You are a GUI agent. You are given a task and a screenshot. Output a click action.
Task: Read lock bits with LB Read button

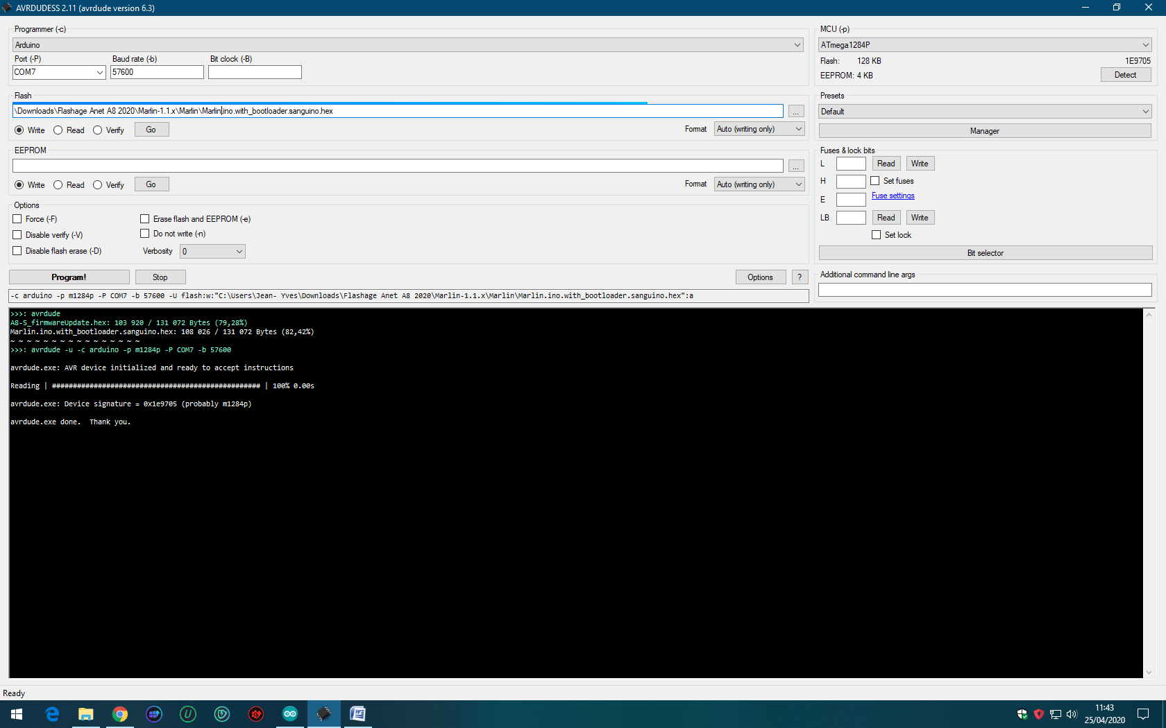[x=886, y=218]
